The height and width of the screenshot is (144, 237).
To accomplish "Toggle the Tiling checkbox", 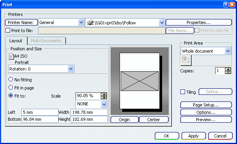I will 183,92.
